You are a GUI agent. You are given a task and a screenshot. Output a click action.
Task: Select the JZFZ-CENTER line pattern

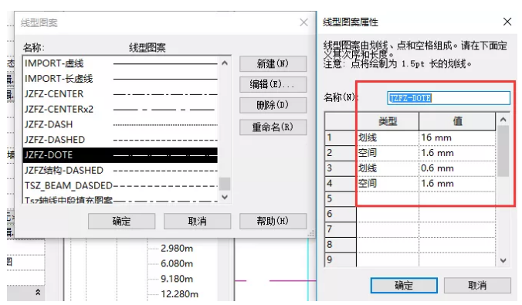[120, 94]
